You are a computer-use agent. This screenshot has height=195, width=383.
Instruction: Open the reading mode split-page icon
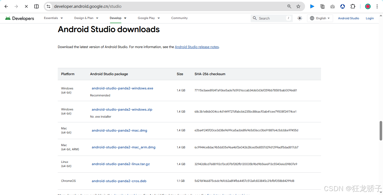pos(36,6)
